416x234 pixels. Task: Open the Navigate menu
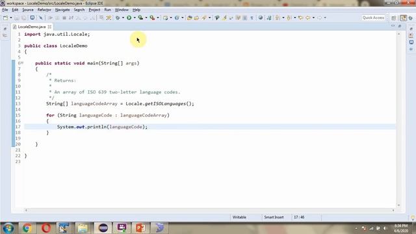(62, 10)
